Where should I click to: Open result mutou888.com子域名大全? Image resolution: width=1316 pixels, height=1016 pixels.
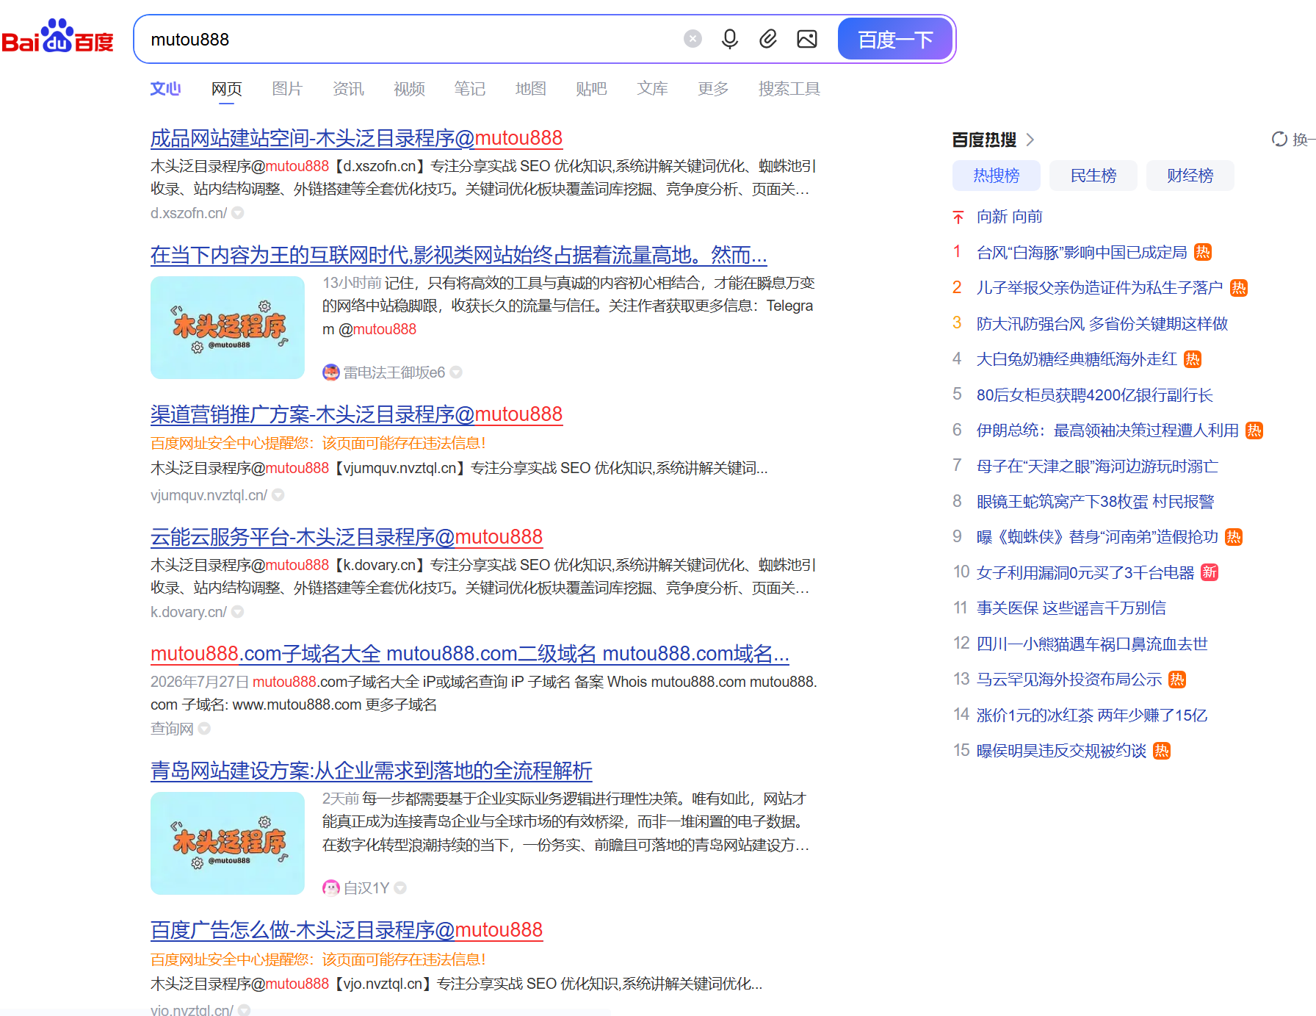tap(470, 654)
